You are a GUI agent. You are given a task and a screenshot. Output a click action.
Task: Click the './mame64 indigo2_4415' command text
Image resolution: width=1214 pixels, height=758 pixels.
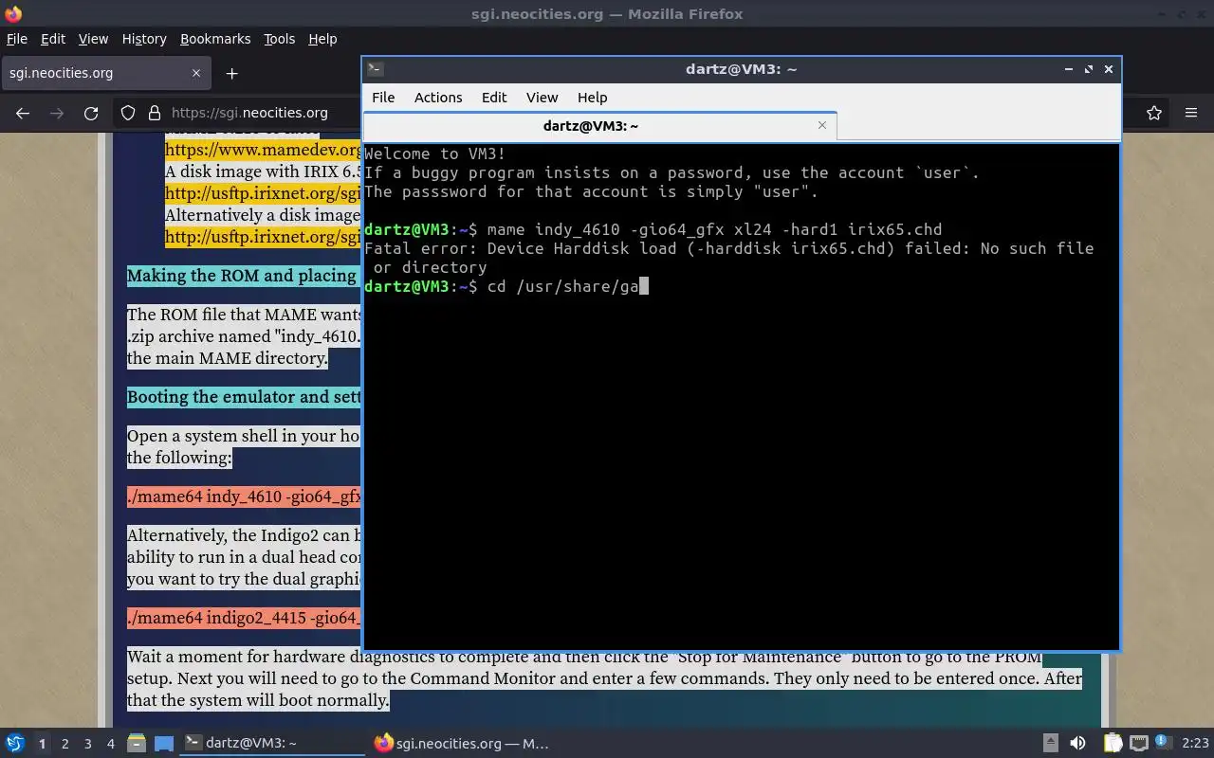click(244, 618)
